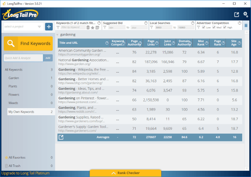Select the Plants keyword group
This screenshot has width=251, height=177.
coord(31,86)
